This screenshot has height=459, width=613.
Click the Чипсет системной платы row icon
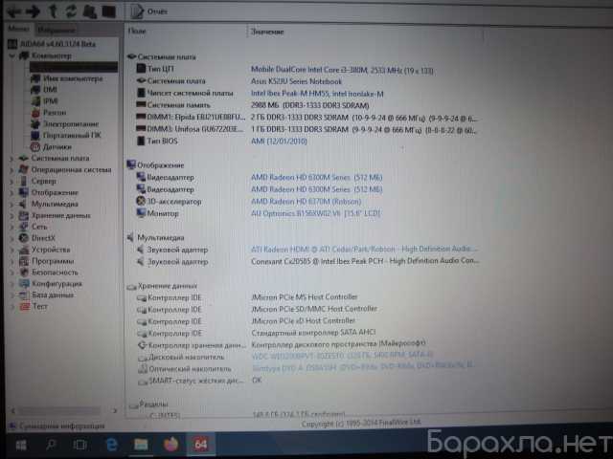[x=141, y=93]
